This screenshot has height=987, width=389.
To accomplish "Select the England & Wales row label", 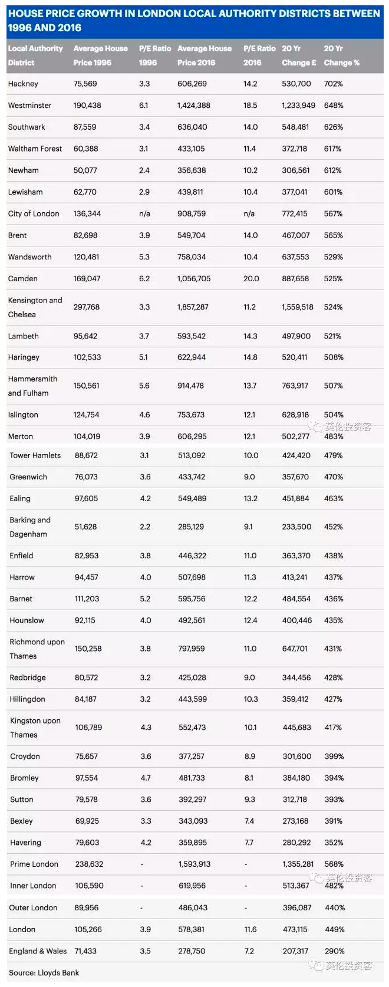I will 38,951.
